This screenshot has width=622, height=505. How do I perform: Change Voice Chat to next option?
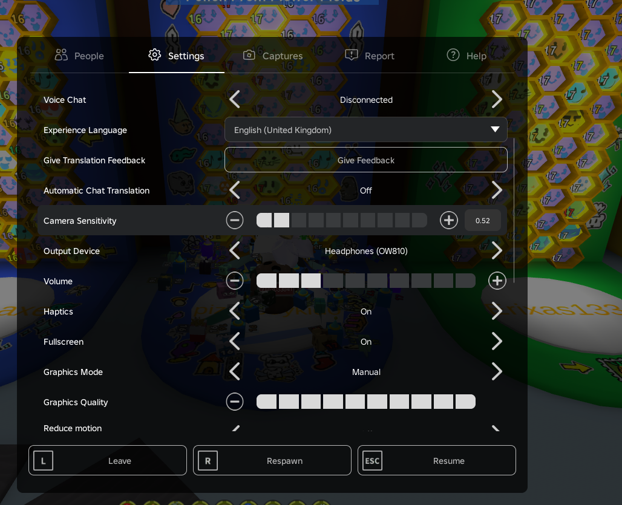click(x=497, y=99)
